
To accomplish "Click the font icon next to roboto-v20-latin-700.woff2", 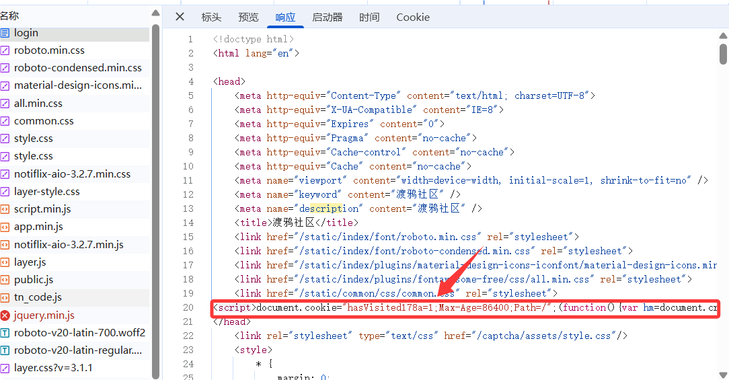I will click(x=5, y=333).
